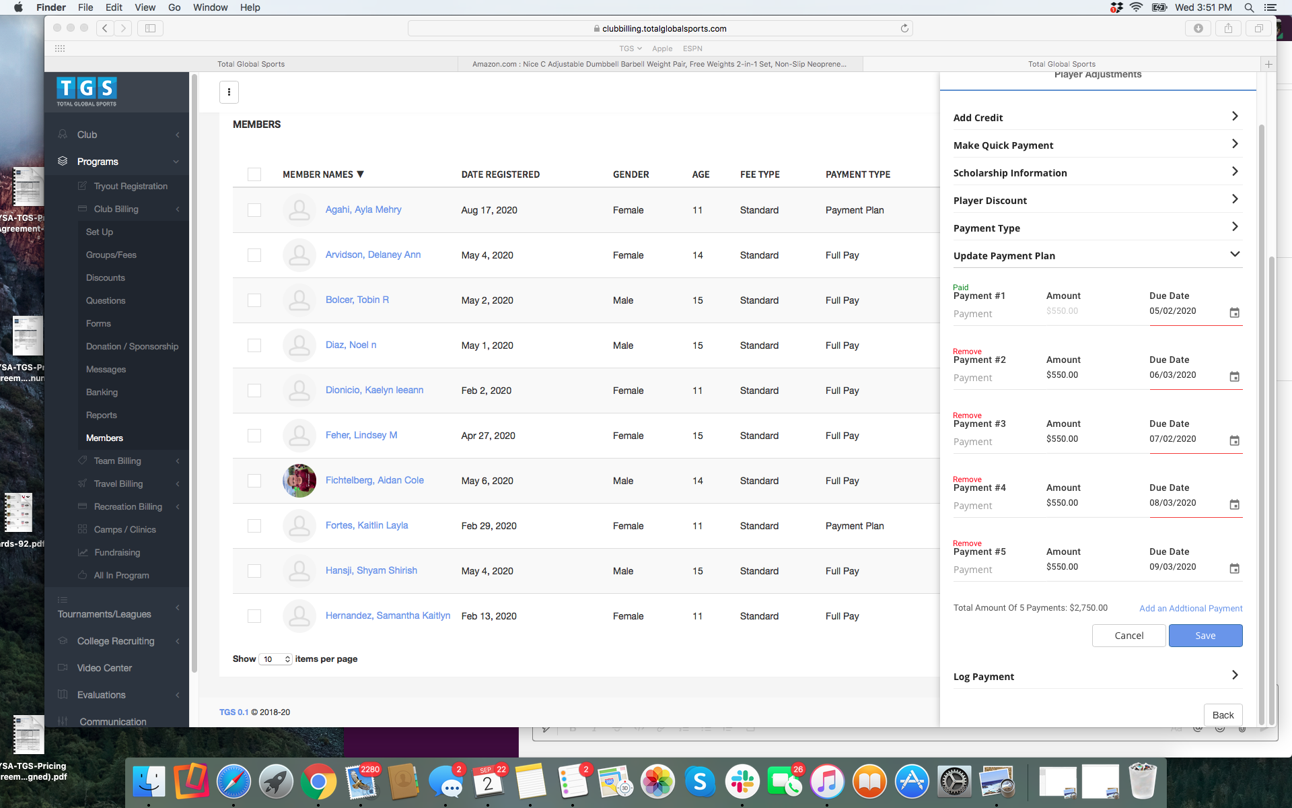
Task: Check the box for Arvidson, Delaney Ann
Action: coord(254,255)
